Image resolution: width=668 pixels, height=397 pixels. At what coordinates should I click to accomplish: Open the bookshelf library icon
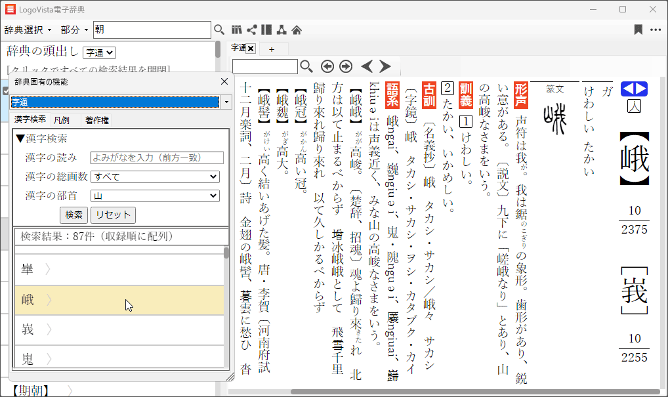click(x=237, y=30)
